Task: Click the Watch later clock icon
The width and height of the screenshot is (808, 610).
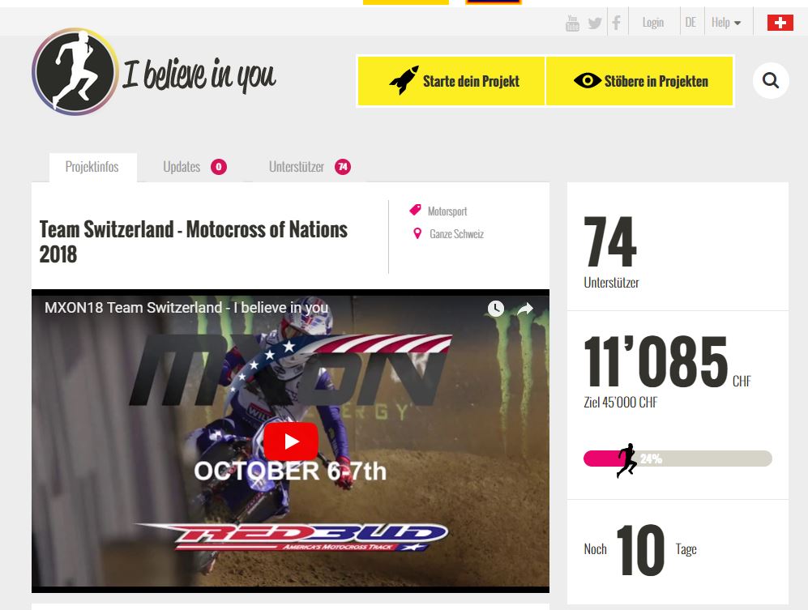Action: pos(496,309)
